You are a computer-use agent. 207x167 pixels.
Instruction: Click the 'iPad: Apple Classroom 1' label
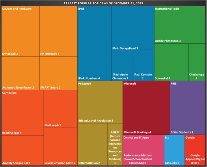(120, 76)
